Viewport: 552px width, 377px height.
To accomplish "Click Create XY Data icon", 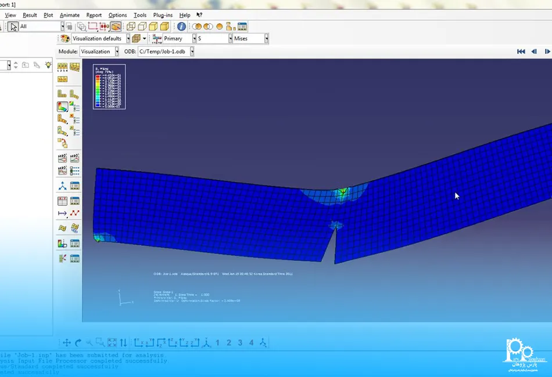I will (62, 201).
